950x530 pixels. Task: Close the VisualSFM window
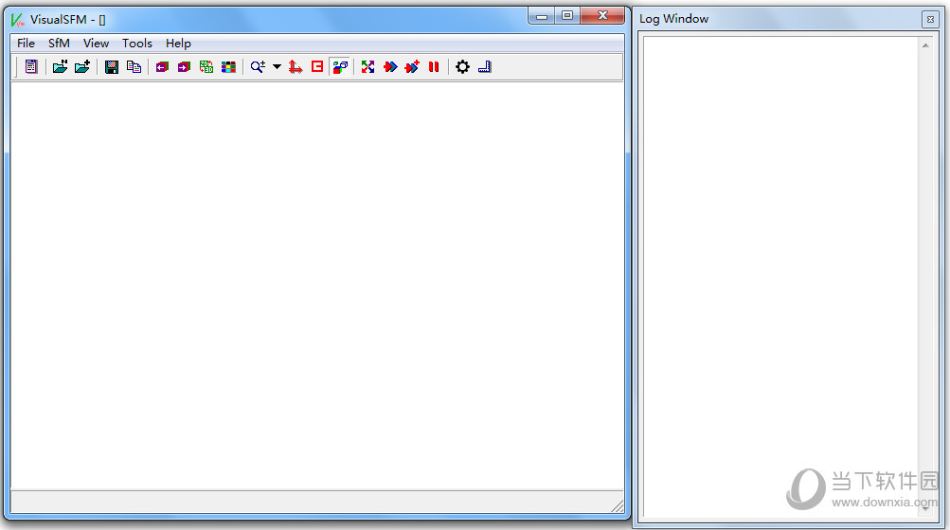click(x=602, y=16)
